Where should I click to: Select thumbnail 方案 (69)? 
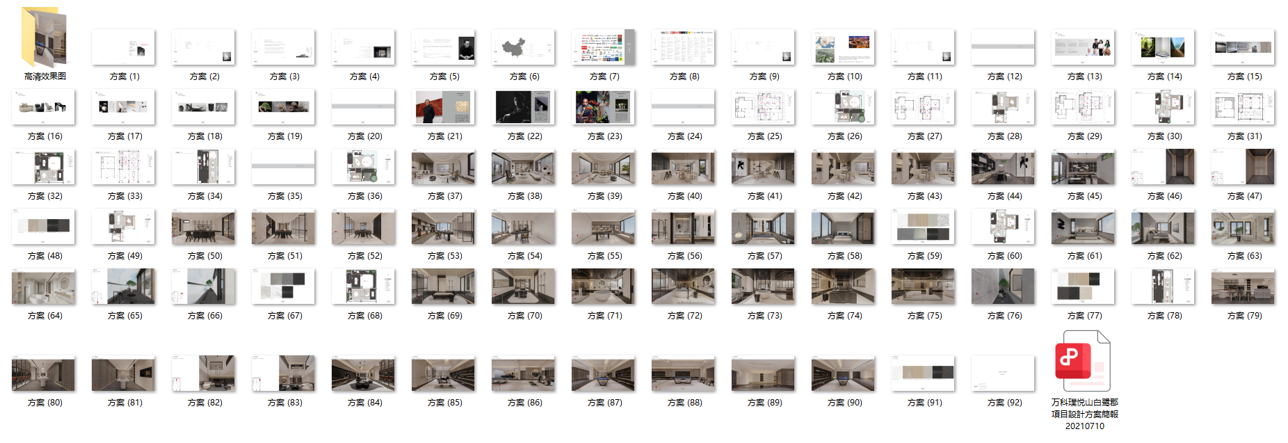pos(443,287)
